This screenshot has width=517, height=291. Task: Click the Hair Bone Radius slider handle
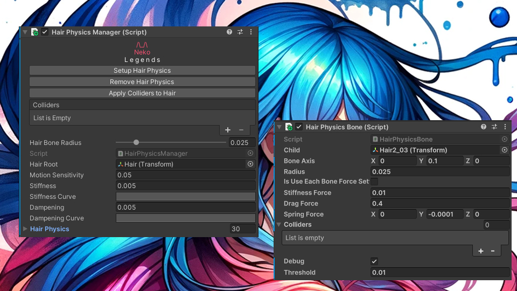[x=136, y=143]
